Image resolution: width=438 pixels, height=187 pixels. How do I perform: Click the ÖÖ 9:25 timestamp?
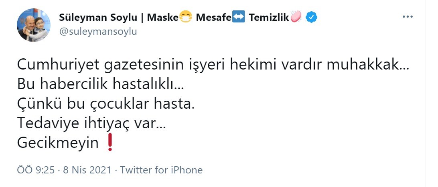[36, 170]
